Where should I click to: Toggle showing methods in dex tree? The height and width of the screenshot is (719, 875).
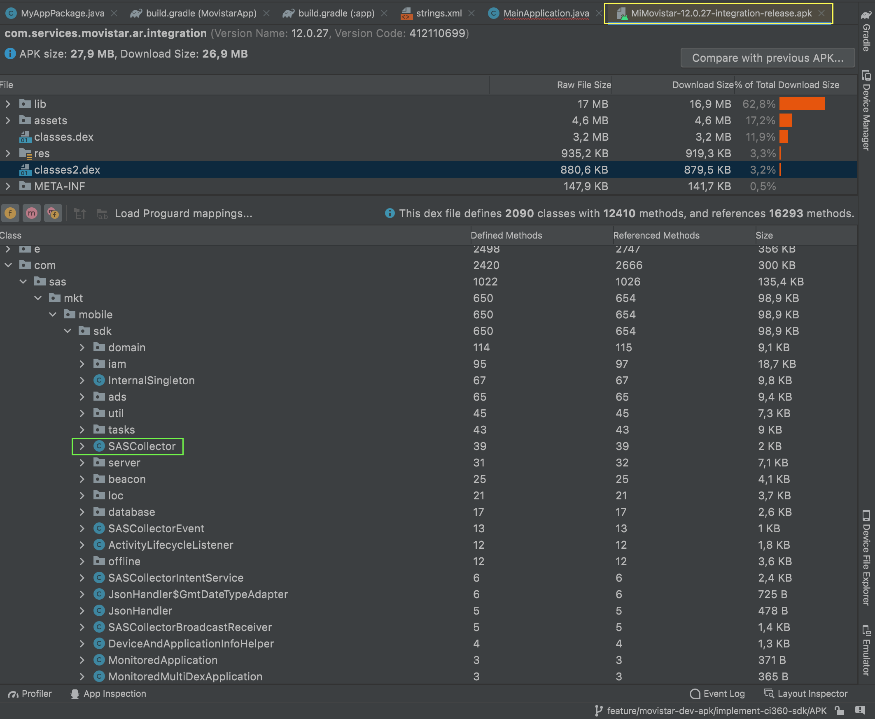click(32, 213)
